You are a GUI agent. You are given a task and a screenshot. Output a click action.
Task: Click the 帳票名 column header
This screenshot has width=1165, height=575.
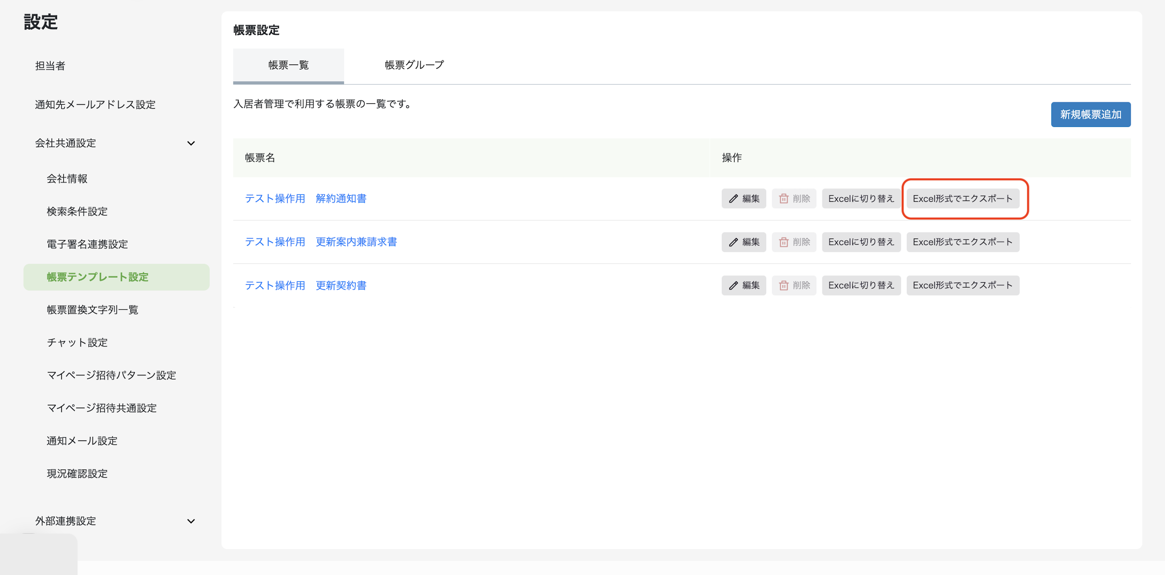point(260,158)
